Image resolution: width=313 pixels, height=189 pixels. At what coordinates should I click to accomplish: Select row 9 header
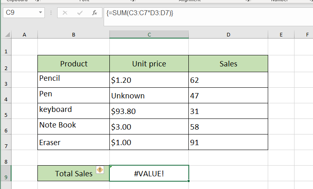6,173
